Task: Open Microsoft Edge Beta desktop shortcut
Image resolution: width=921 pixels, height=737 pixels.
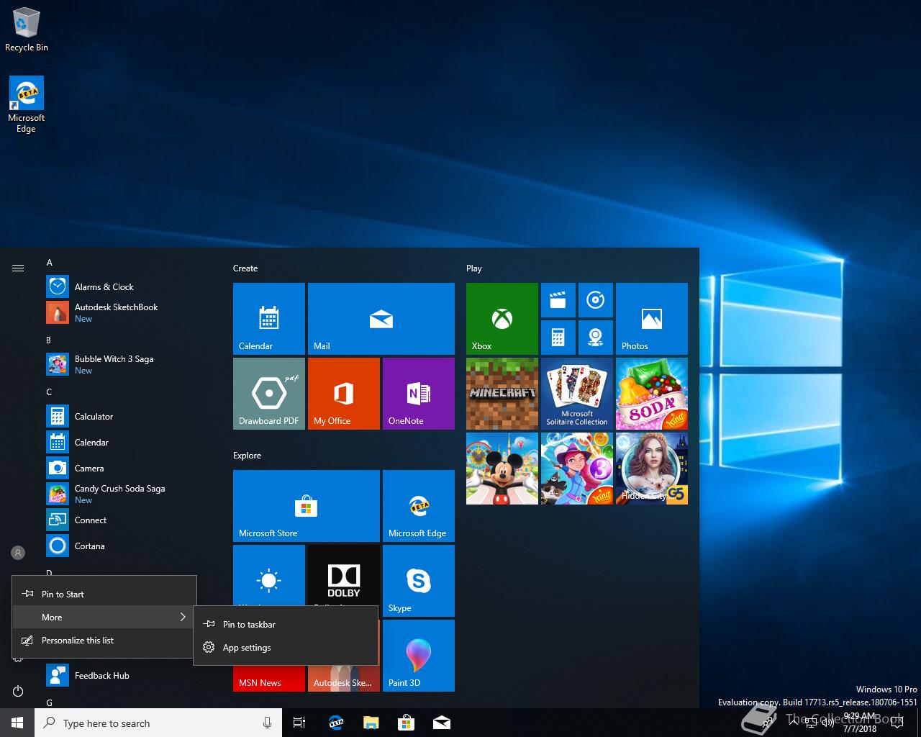Action: (x=27, y=105)
